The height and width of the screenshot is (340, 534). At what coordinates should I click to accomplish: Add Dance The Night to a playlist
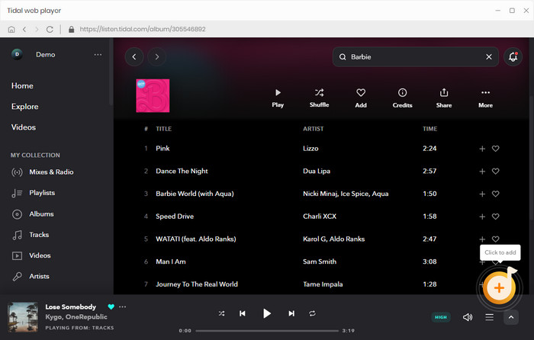[482, 172]
